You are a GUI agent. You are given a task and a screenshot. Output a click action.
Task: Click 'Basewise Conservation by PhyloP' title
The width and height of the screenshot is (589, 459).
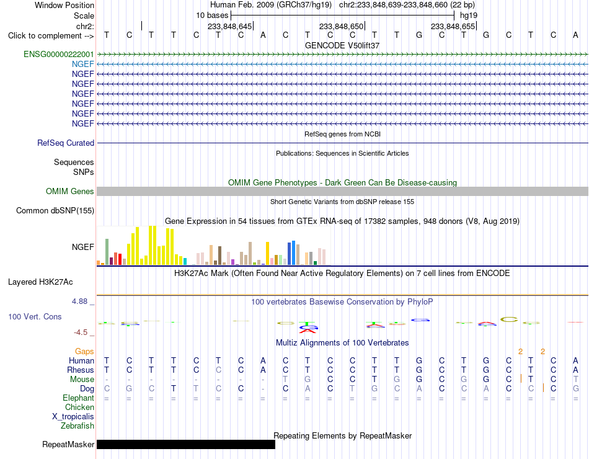tap(342, 302)
